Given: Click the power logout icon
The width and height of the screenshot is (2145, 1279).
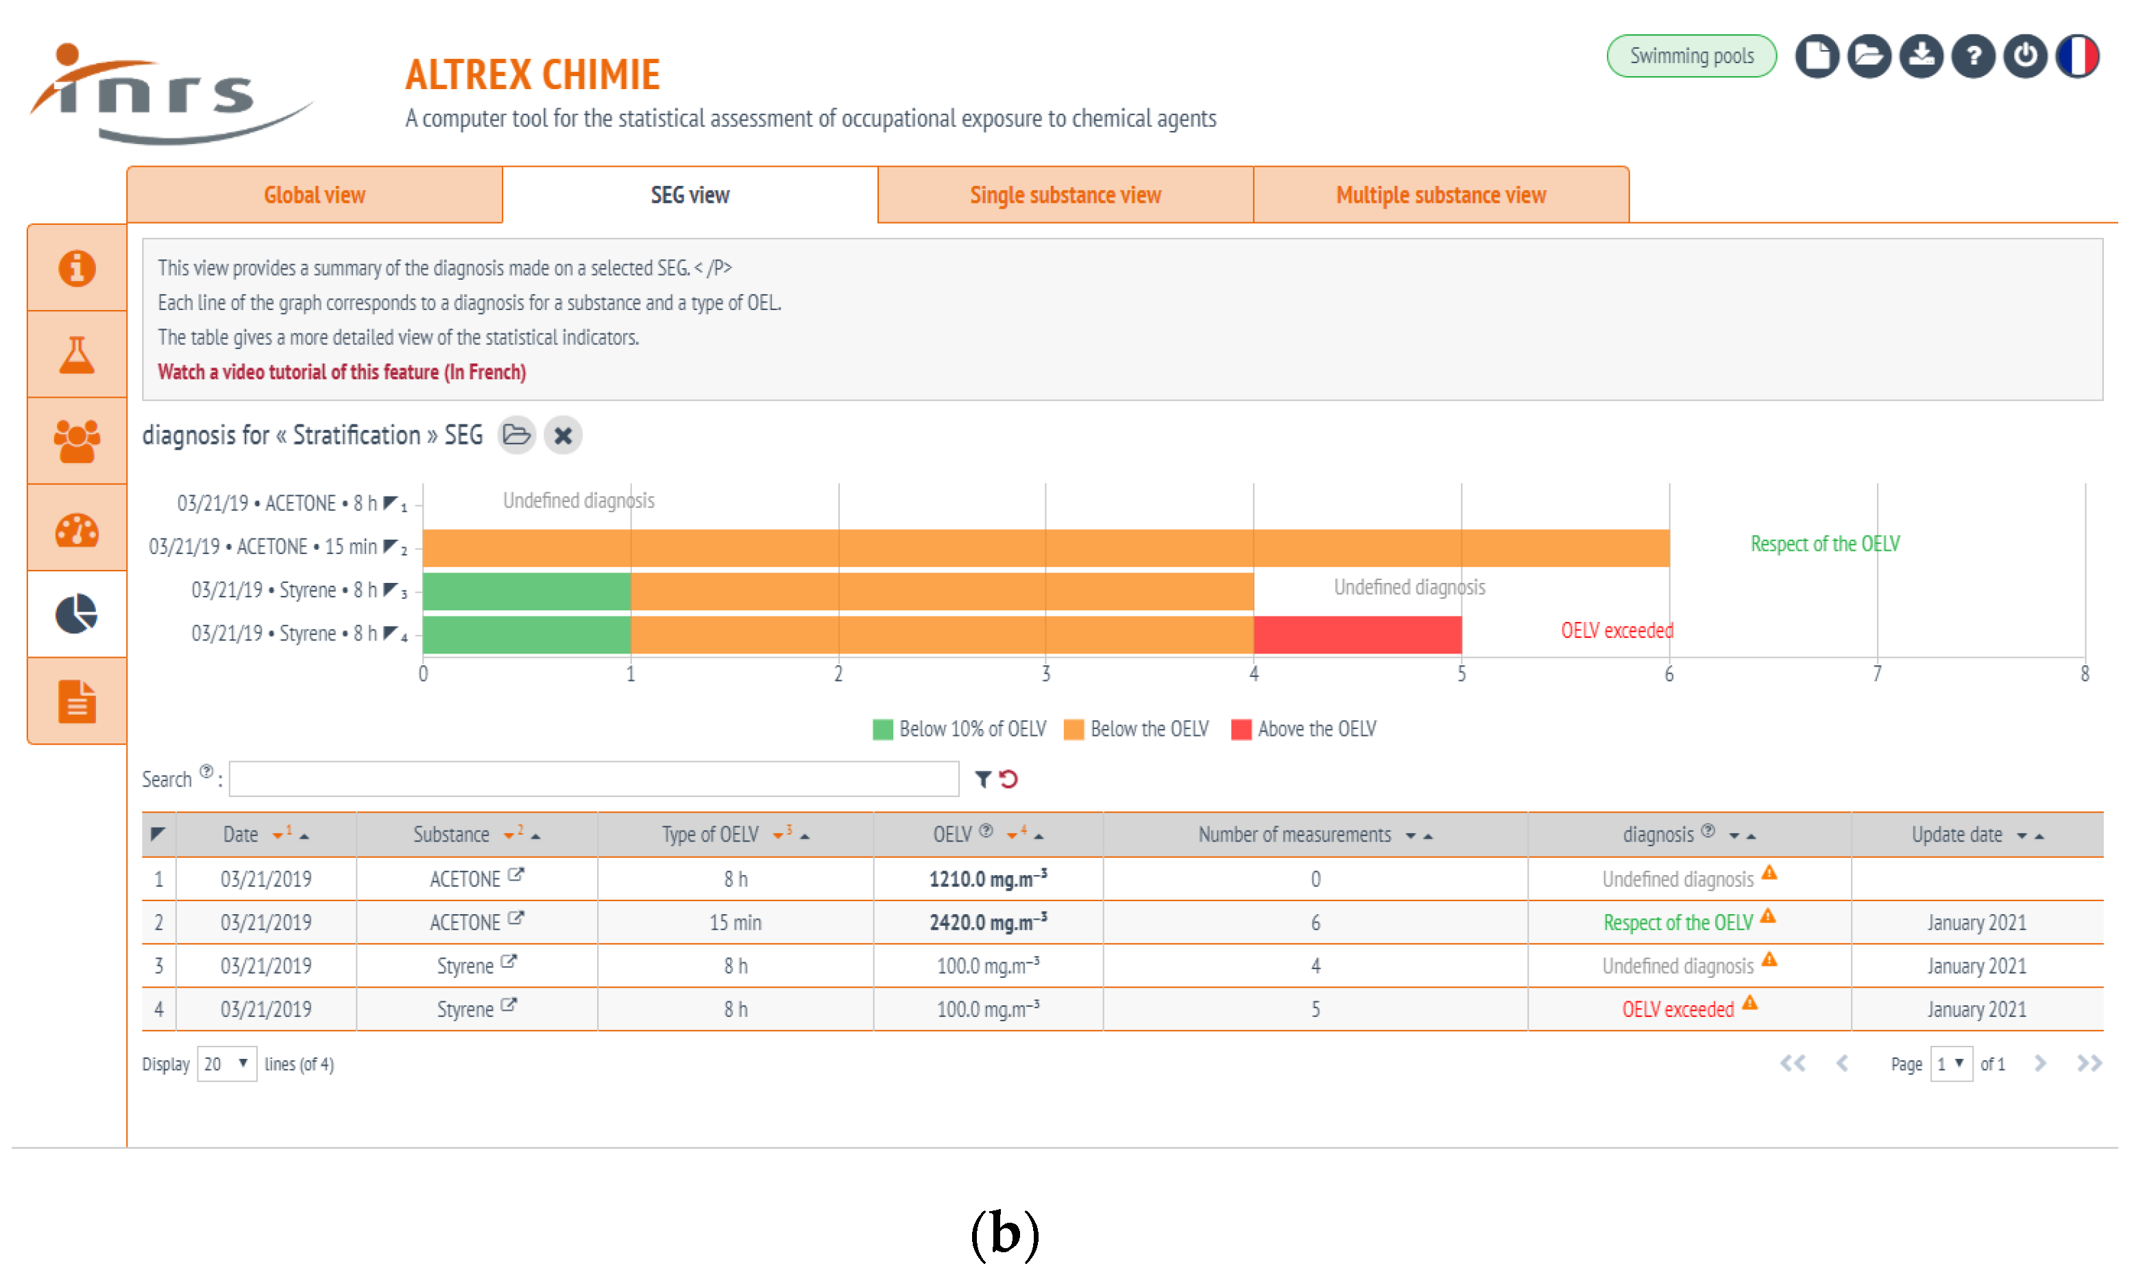Looking at the screenshot, I should 2025,57.
